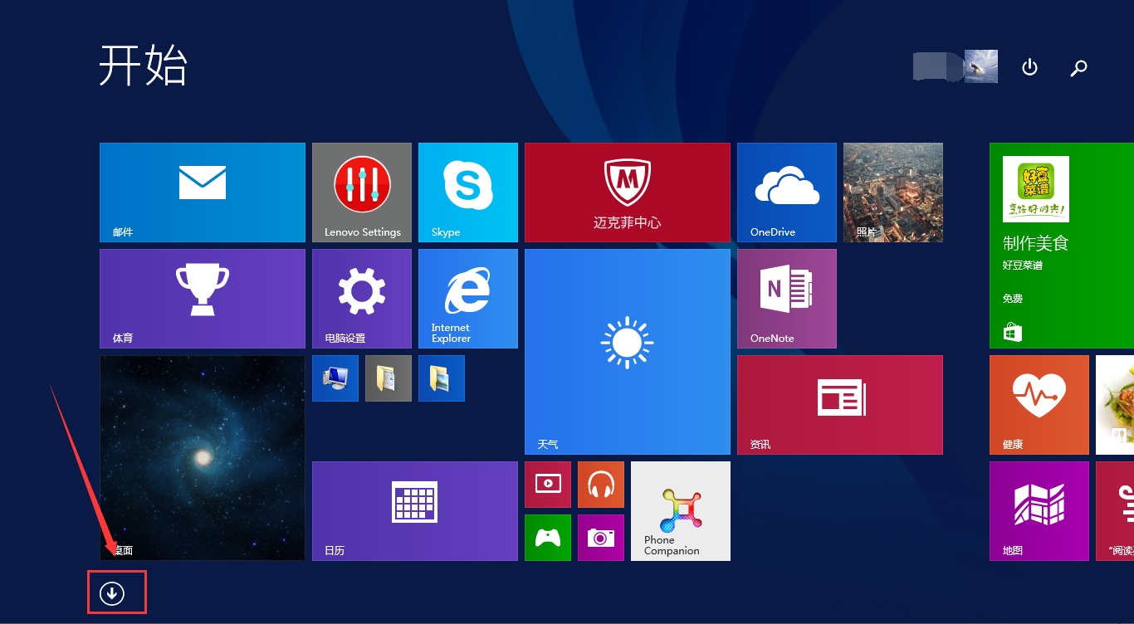Screen dimensions: 1134x624
Task: Open the food photo tile beside 健康
Action: pos(1115,405)
